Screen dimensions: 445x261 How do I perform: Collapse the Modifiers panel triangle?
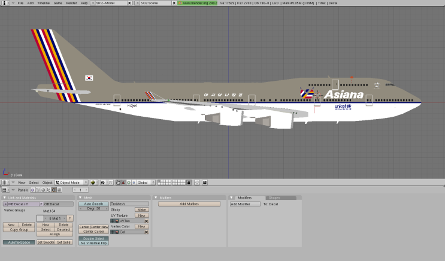232,198
